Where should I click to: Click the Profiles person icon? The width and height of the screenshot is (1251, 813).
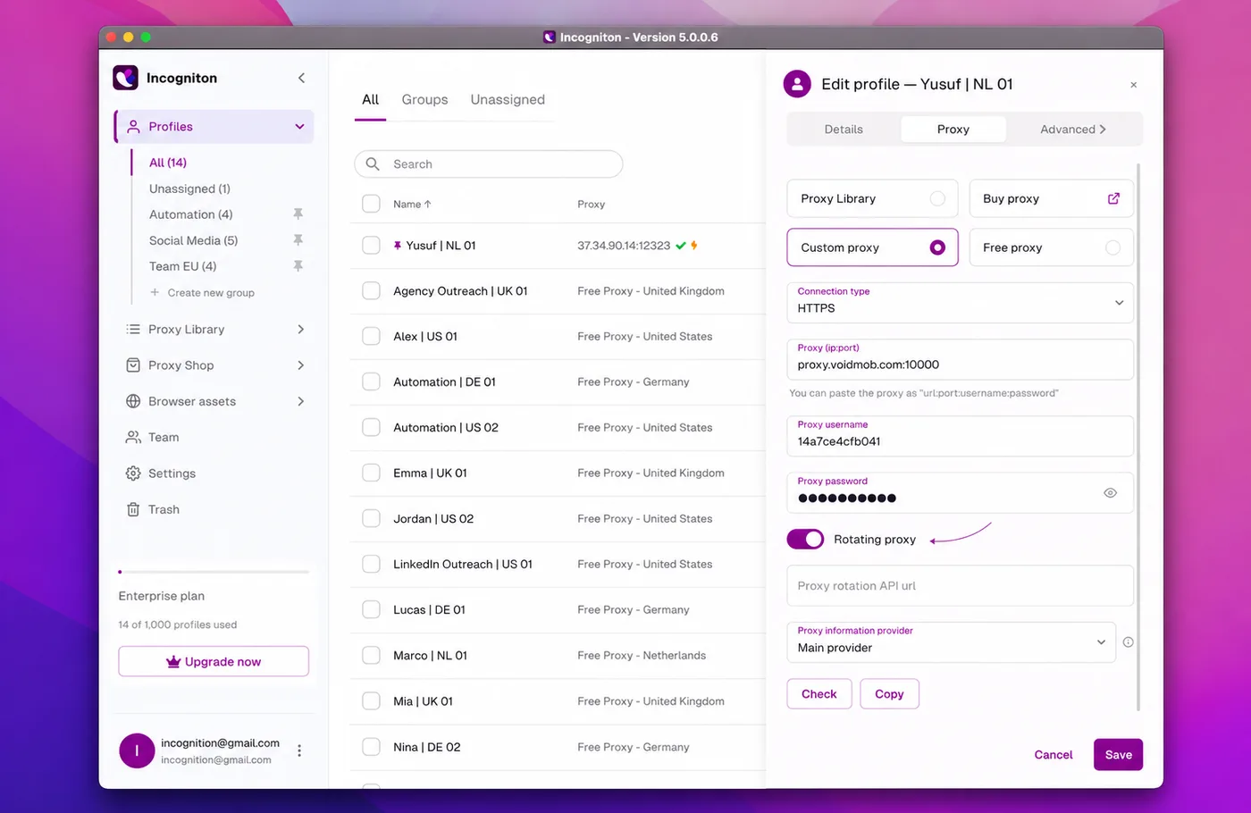(x=133, y=127)
